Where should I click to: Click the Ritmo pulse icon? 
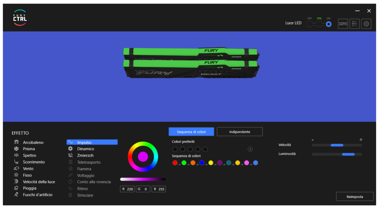70,188
